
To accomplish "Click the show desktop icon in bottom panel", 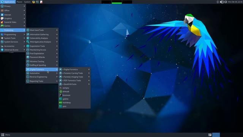I will (x=210, y=135).
